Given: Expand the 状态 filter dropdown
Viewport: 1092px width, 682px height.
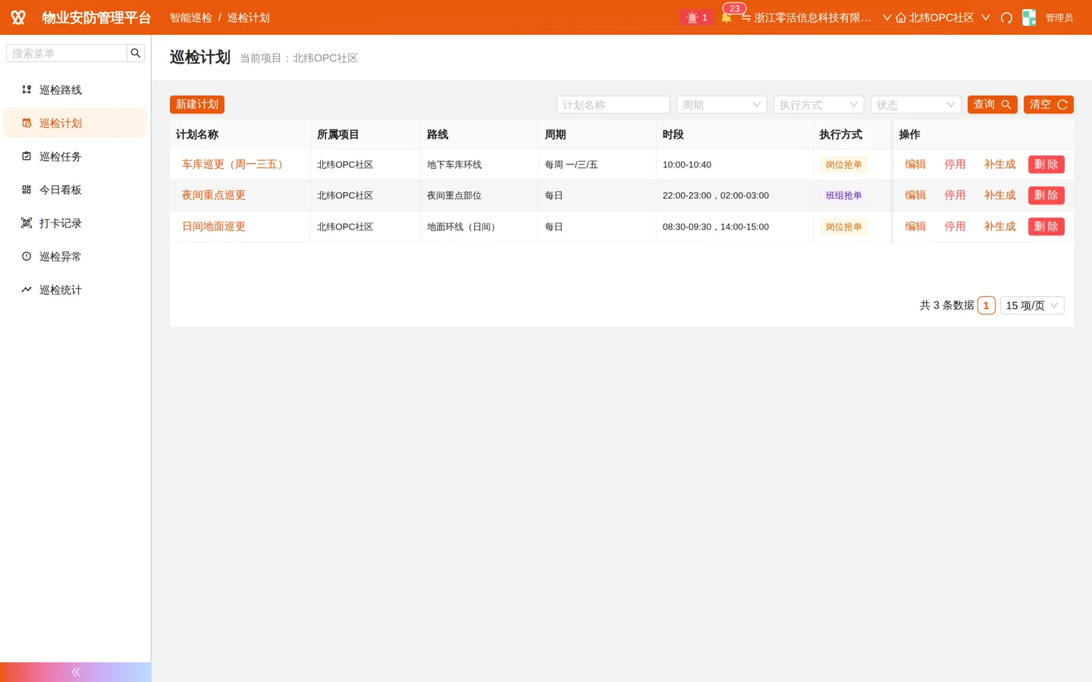Looking at the screenshot, I should pos(916,105).
